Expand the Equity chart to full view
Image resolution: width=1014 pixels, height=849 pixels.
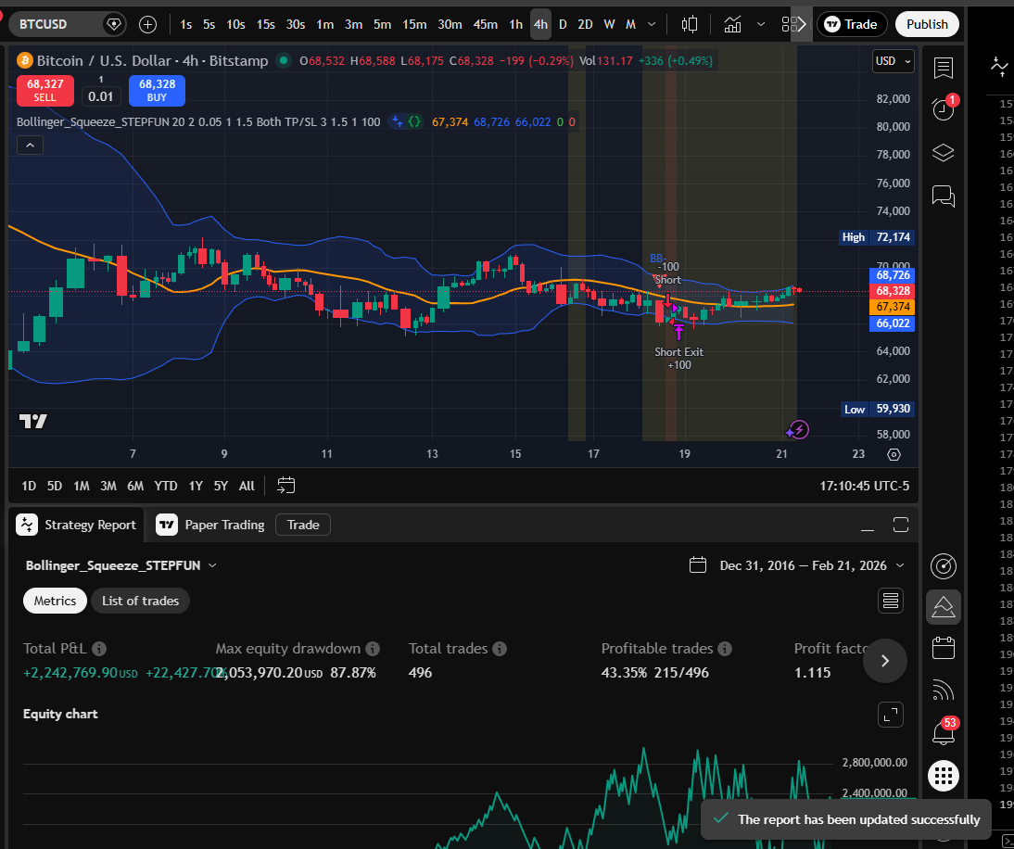(890, 715)
